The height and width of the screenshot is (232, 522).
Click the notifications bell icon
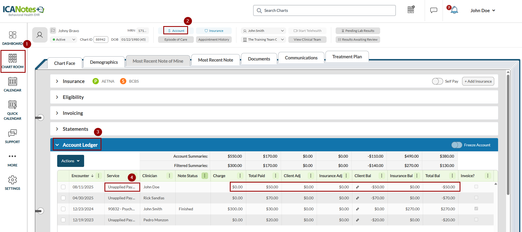[454, 10]
